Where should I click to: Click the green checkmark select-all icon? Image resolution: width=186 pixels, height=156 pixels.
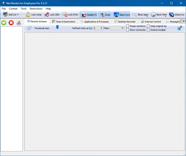4,23
